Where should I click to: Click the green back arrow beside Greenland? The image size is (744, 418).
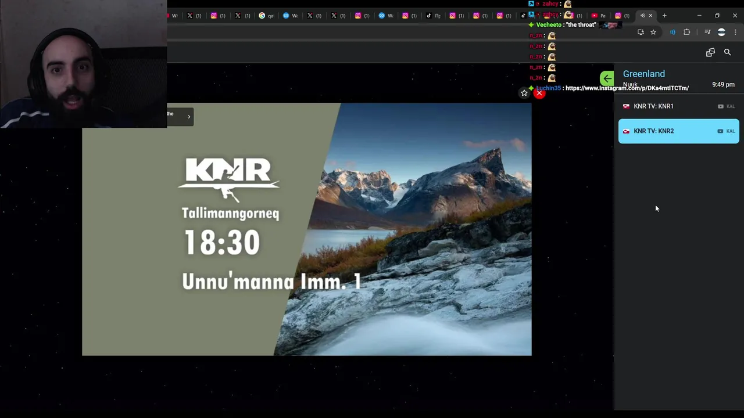pos(607,78)
